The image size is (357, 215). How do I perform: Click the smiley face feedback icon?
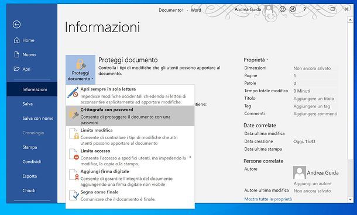point(283,9)
